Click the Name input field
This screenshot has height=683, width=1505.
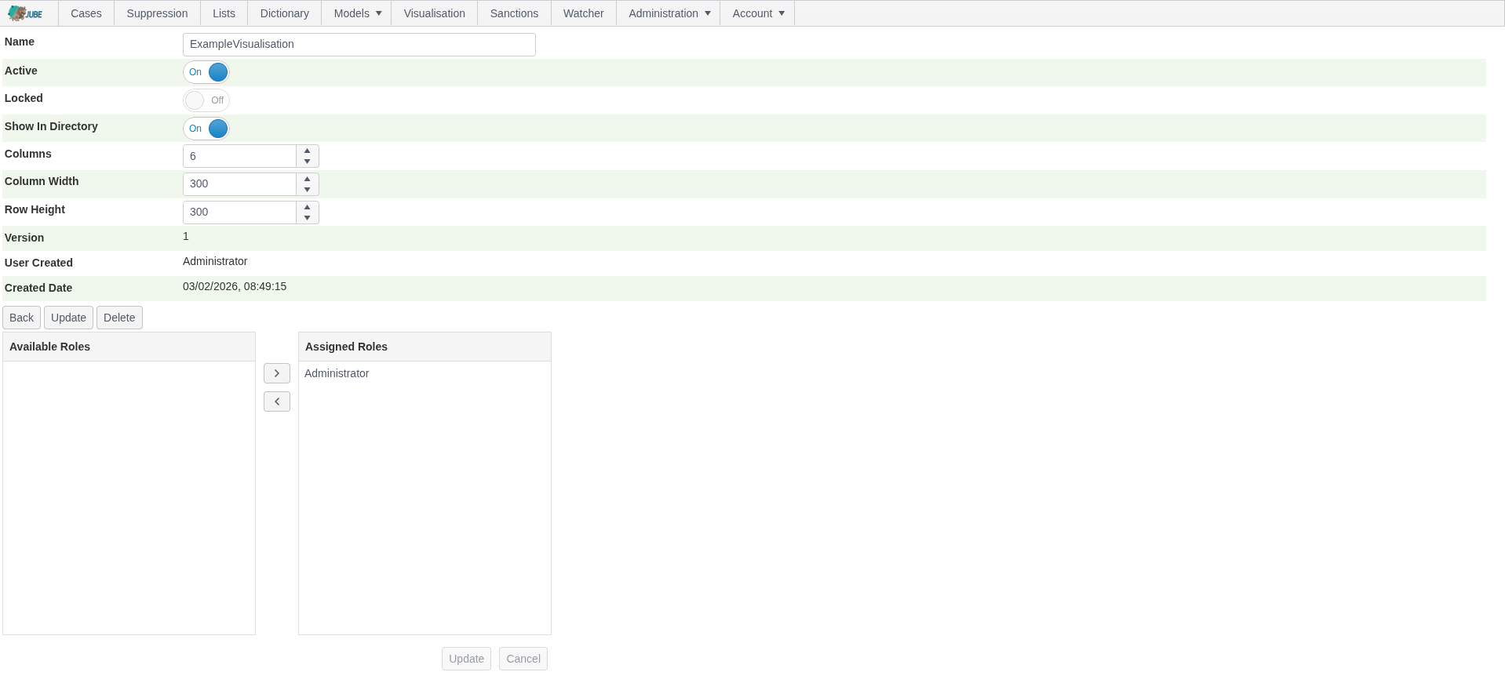(x=359, y=45)
